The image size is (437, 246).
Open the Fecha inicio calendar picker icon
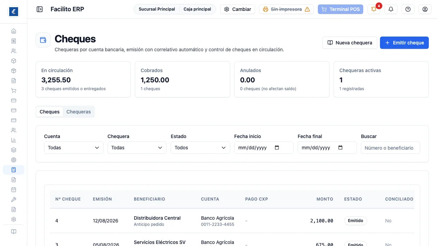277,148
